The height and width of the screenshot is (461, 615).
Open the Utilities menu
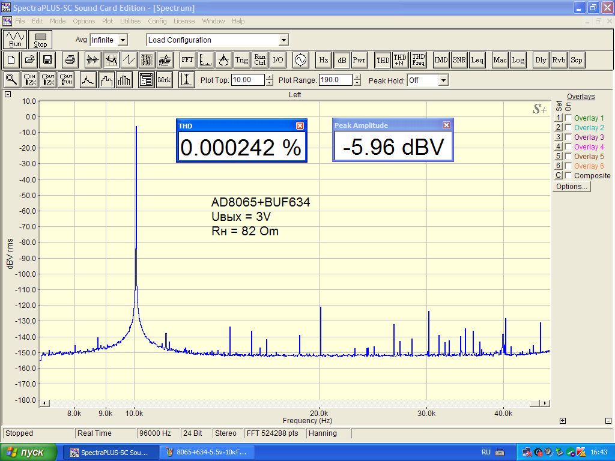130,21
